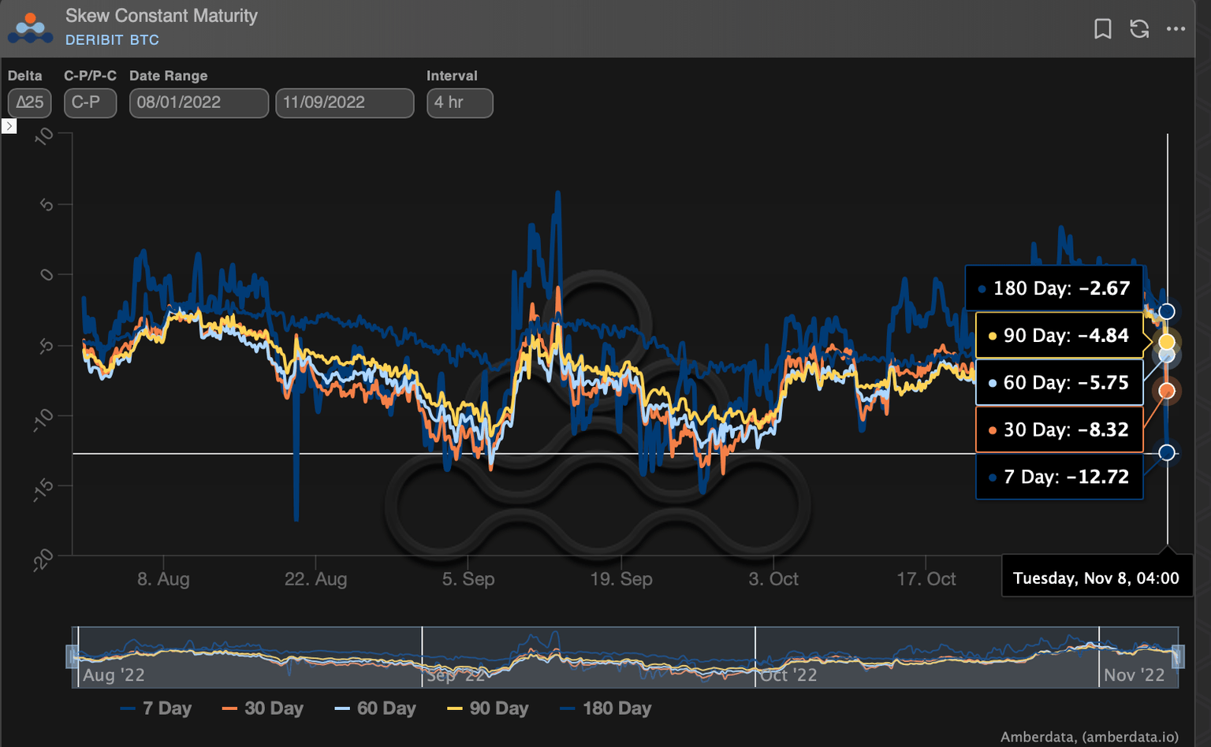Viewport: 1211px width, 747px height.
Task: Click the left navigator range handle
Action: pos(73,656)
